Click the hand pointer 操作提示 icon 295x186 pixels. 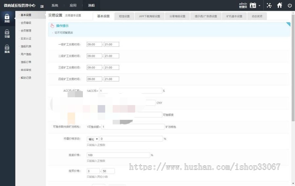52,26
